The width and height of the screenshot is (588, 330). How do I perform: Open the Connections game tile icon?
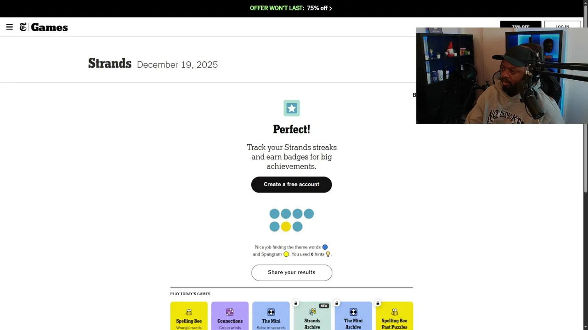click(230, 312)
